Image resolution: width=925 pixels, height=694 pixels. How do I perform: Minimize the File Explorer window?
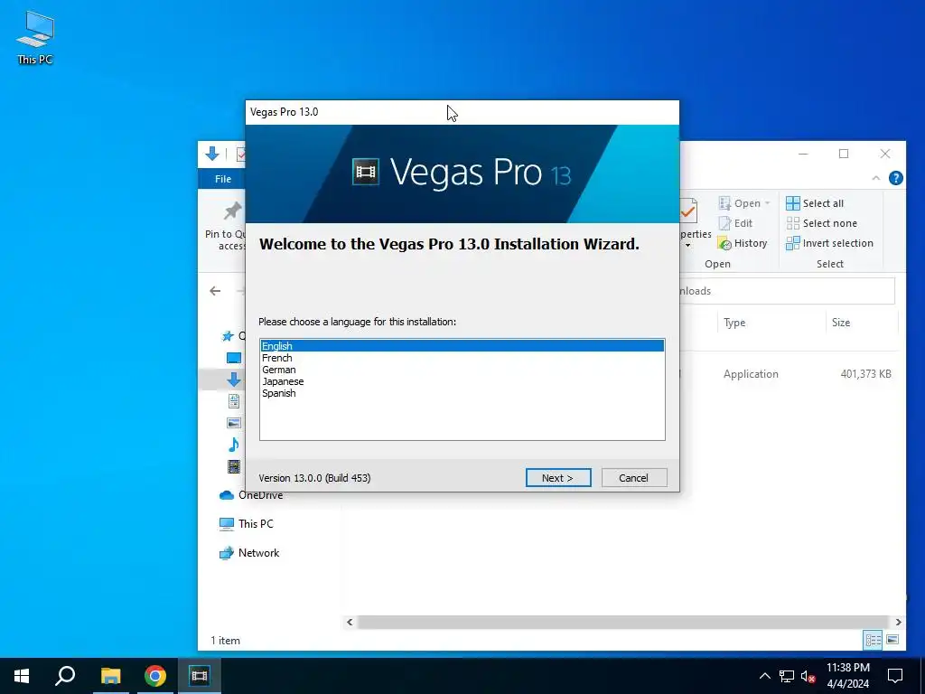coord(803,154)
